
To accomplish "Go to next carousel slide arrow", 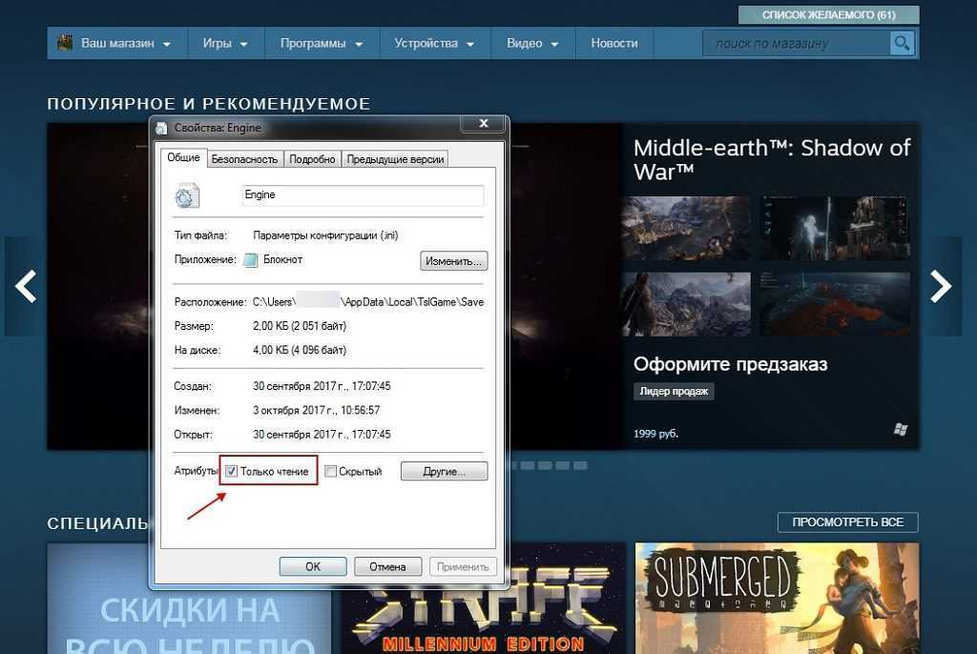I will 941,286.
